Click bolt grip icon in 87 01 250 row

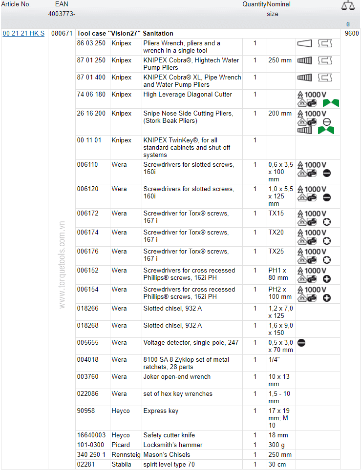click(x=325, y=61)
